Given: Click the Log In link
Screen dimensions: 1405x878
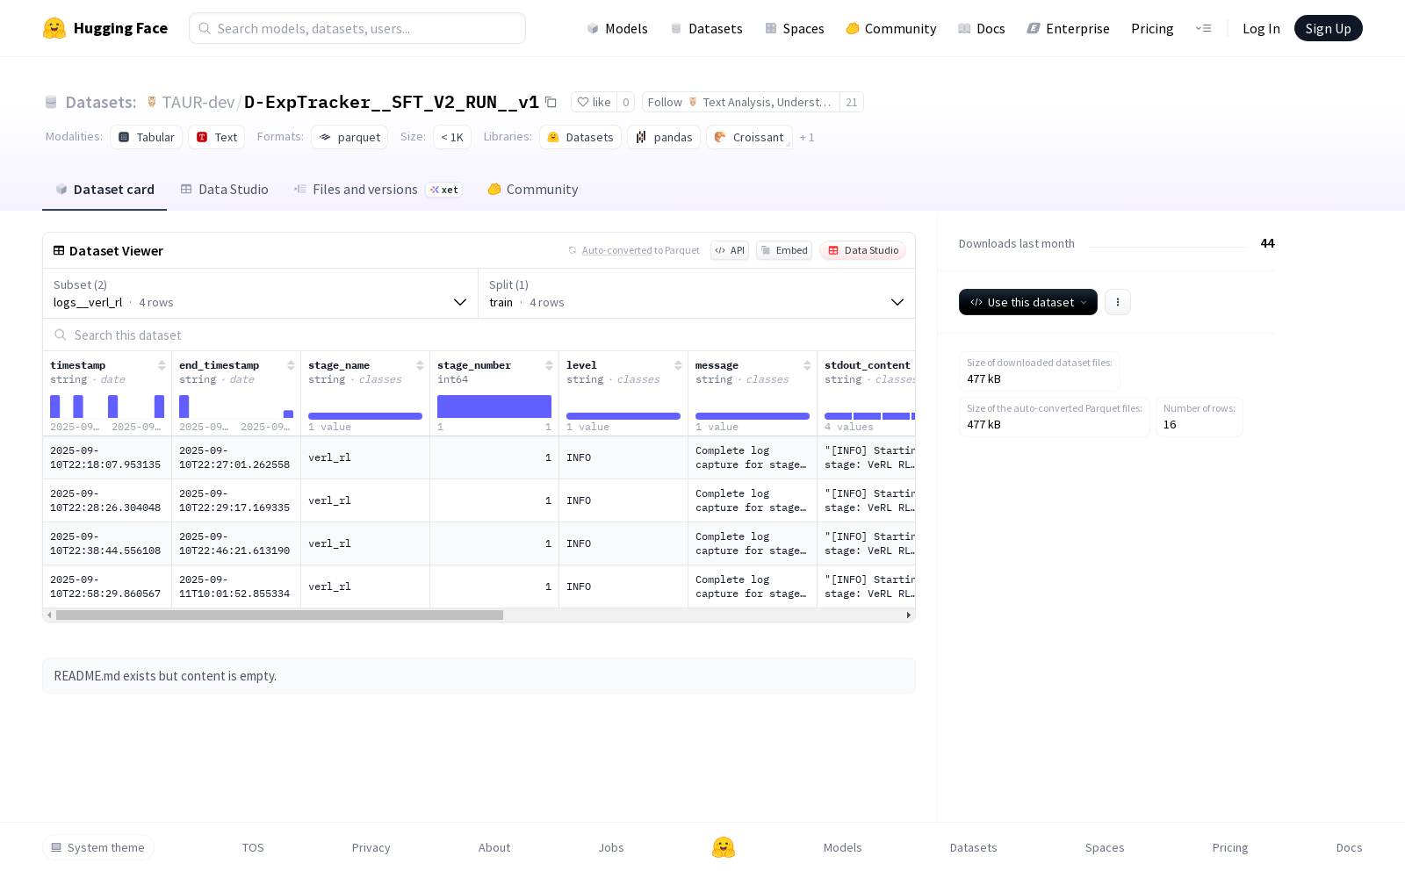Looking at the screenshot, I should (x=1261, y=28).
